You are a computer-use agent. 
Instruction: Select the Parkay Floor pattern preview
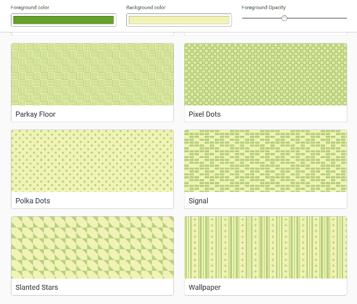(92, 75)
